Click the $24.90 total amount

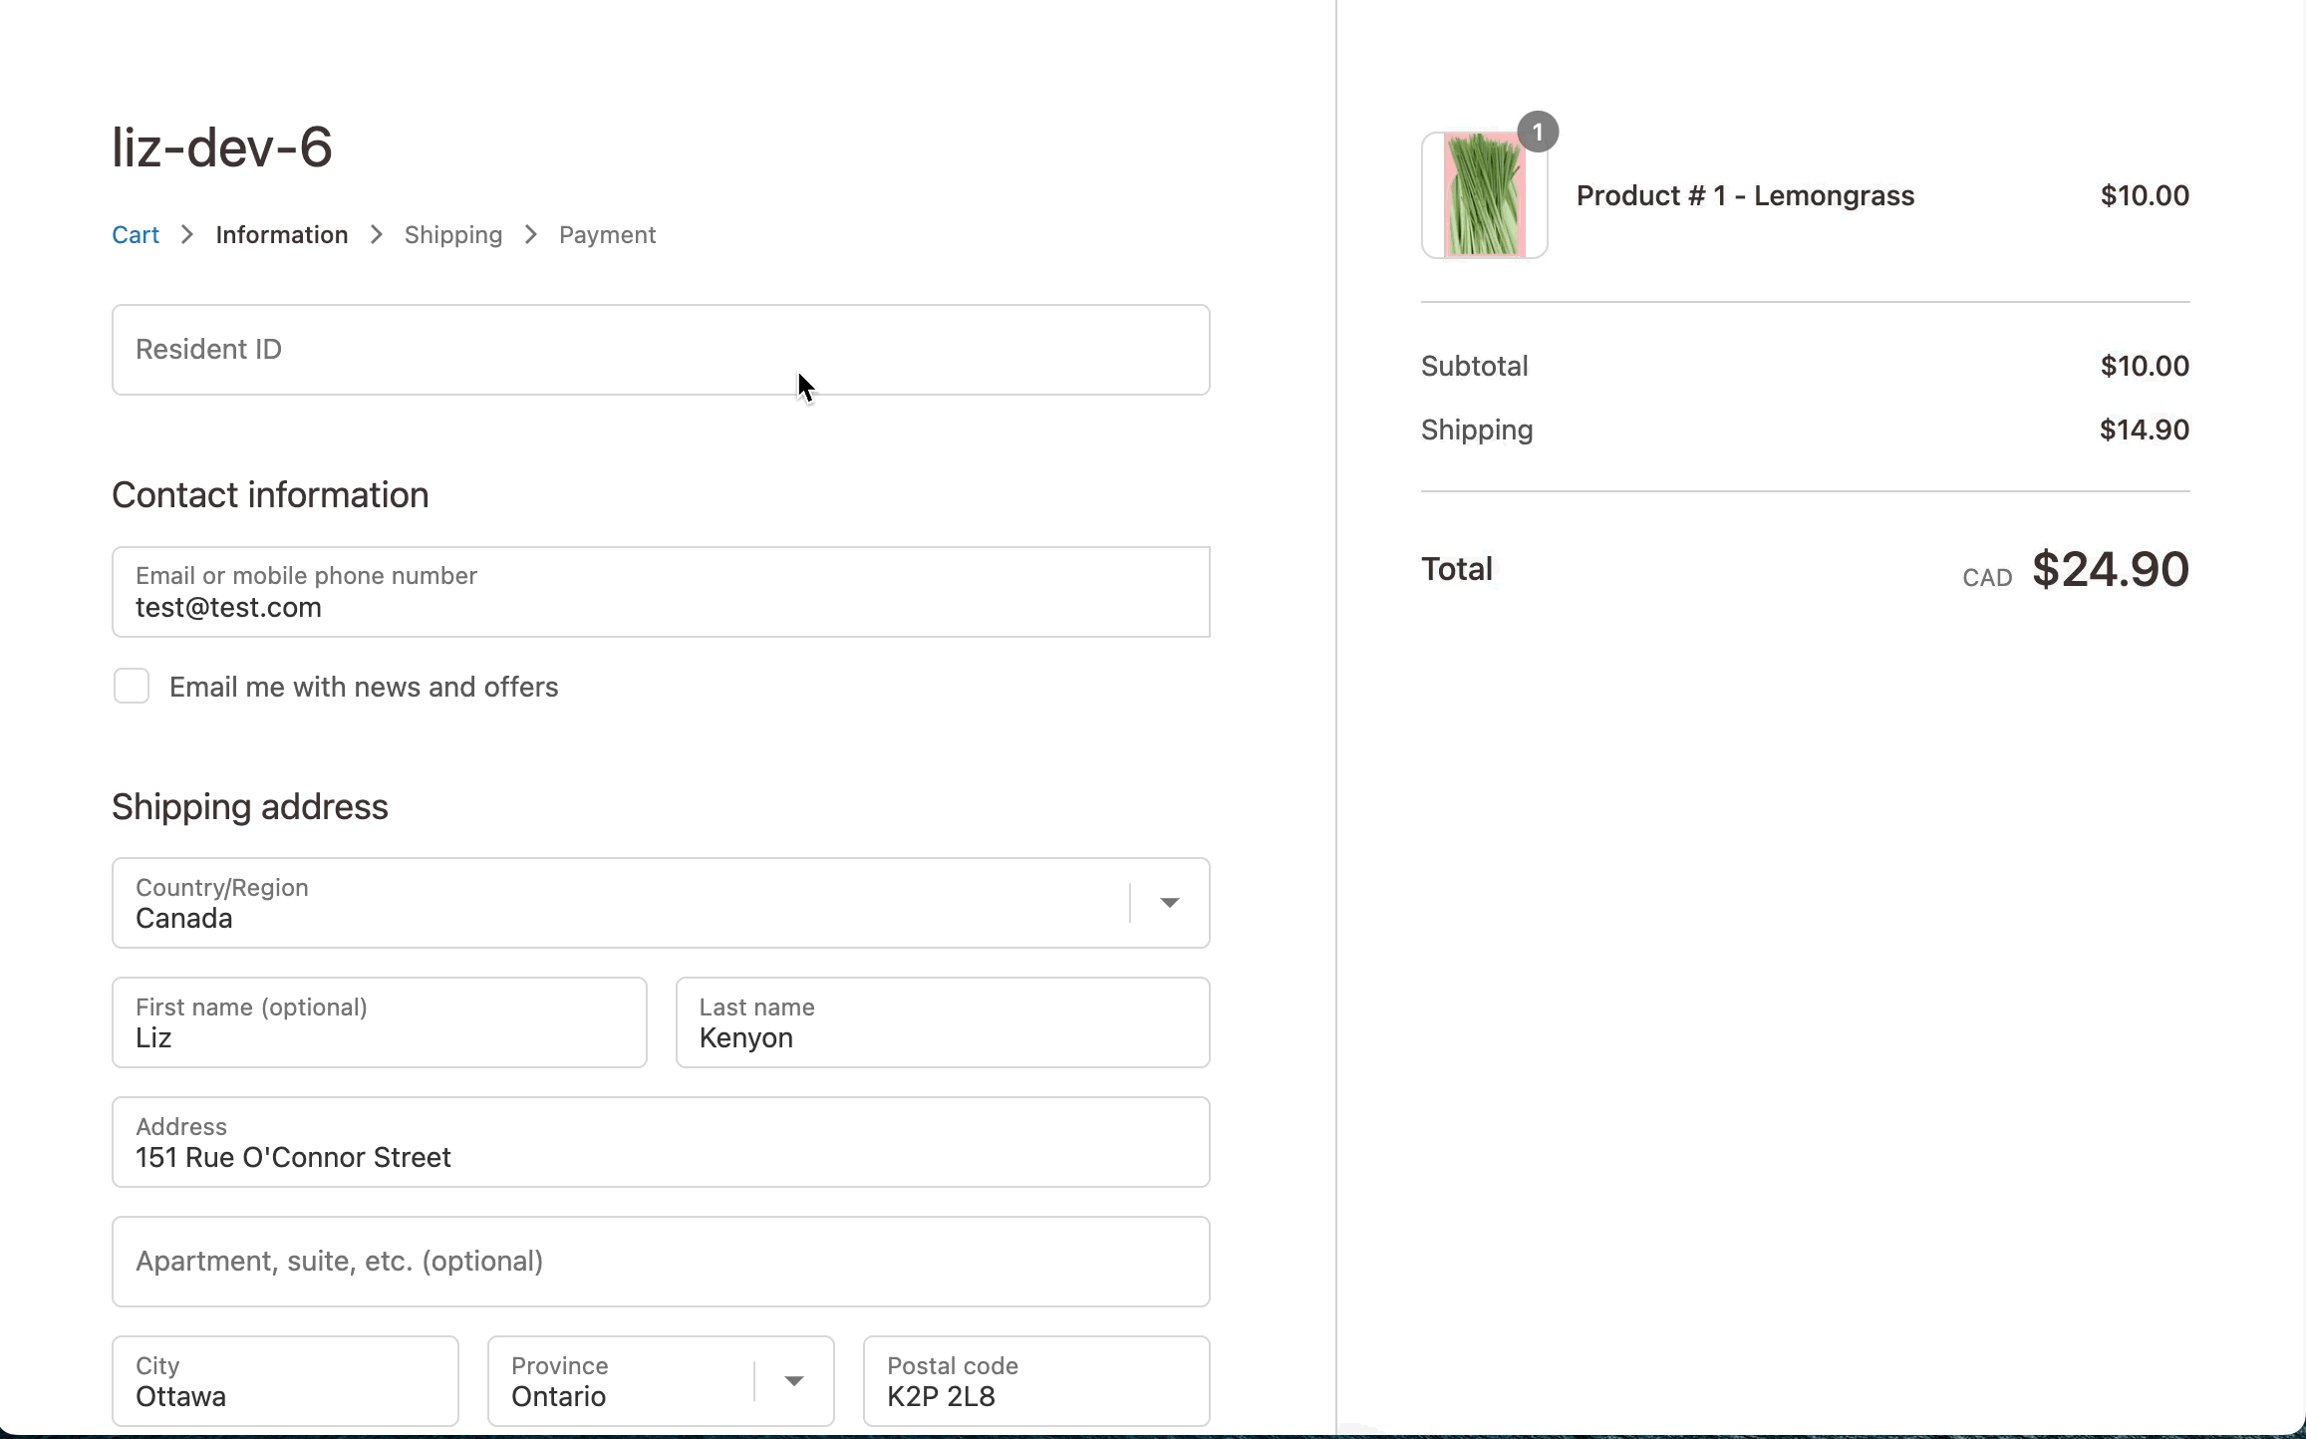coord(2111,570)
